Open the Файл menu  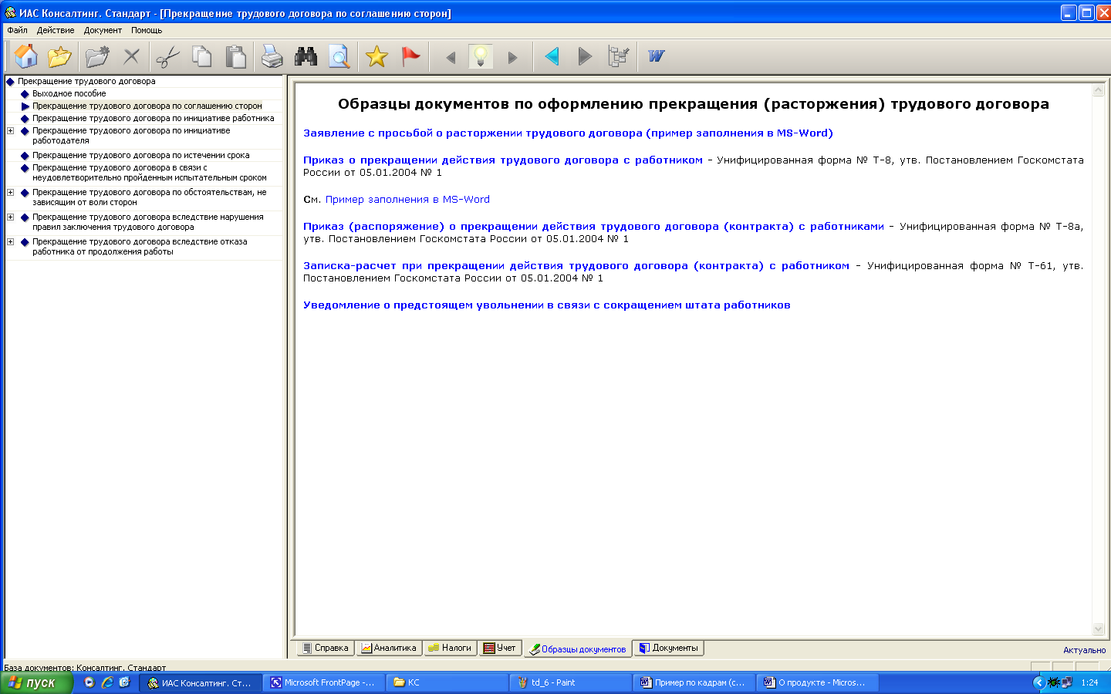[17, 30]
